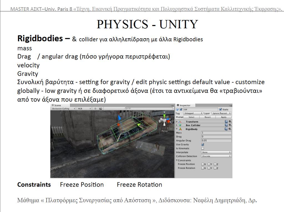Expand the Box Collider component
The height and width of the screenshot is (212, 284).
177,125
